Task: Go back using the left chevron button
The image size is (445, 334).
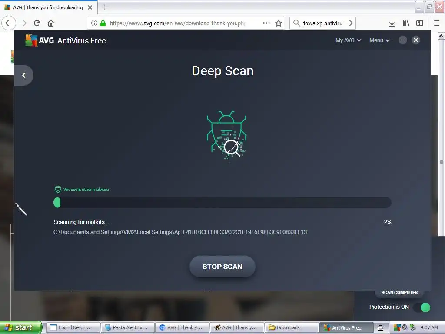Action: pos(24,75)
